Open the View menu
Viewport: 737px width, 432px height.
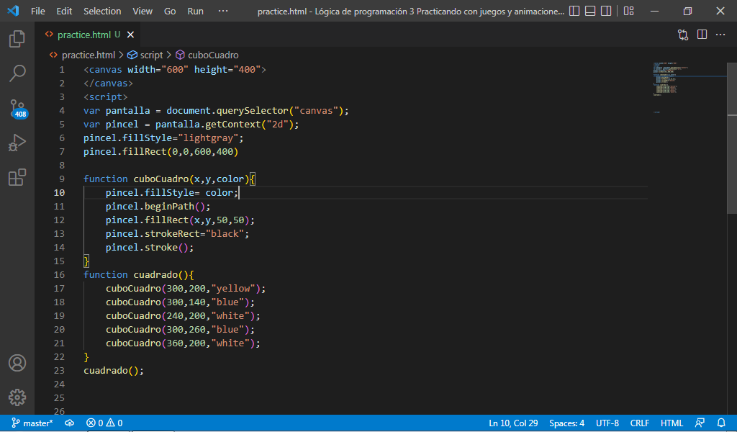pyautogui.click(x=143, y=12)
